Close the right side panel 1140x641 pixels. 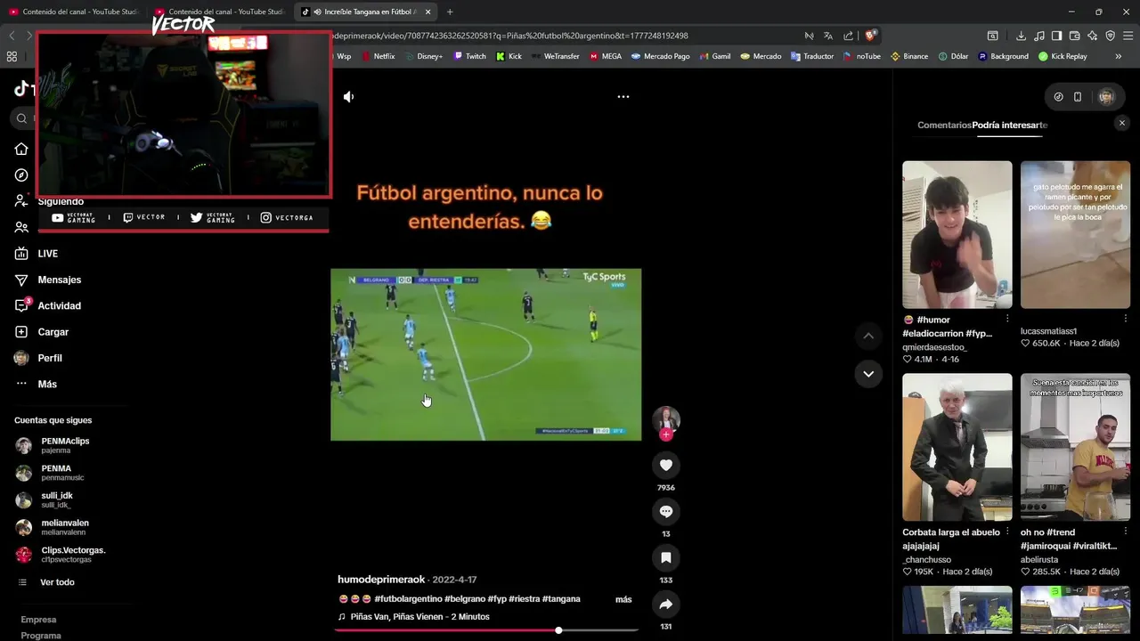[x=1121, y=124]
